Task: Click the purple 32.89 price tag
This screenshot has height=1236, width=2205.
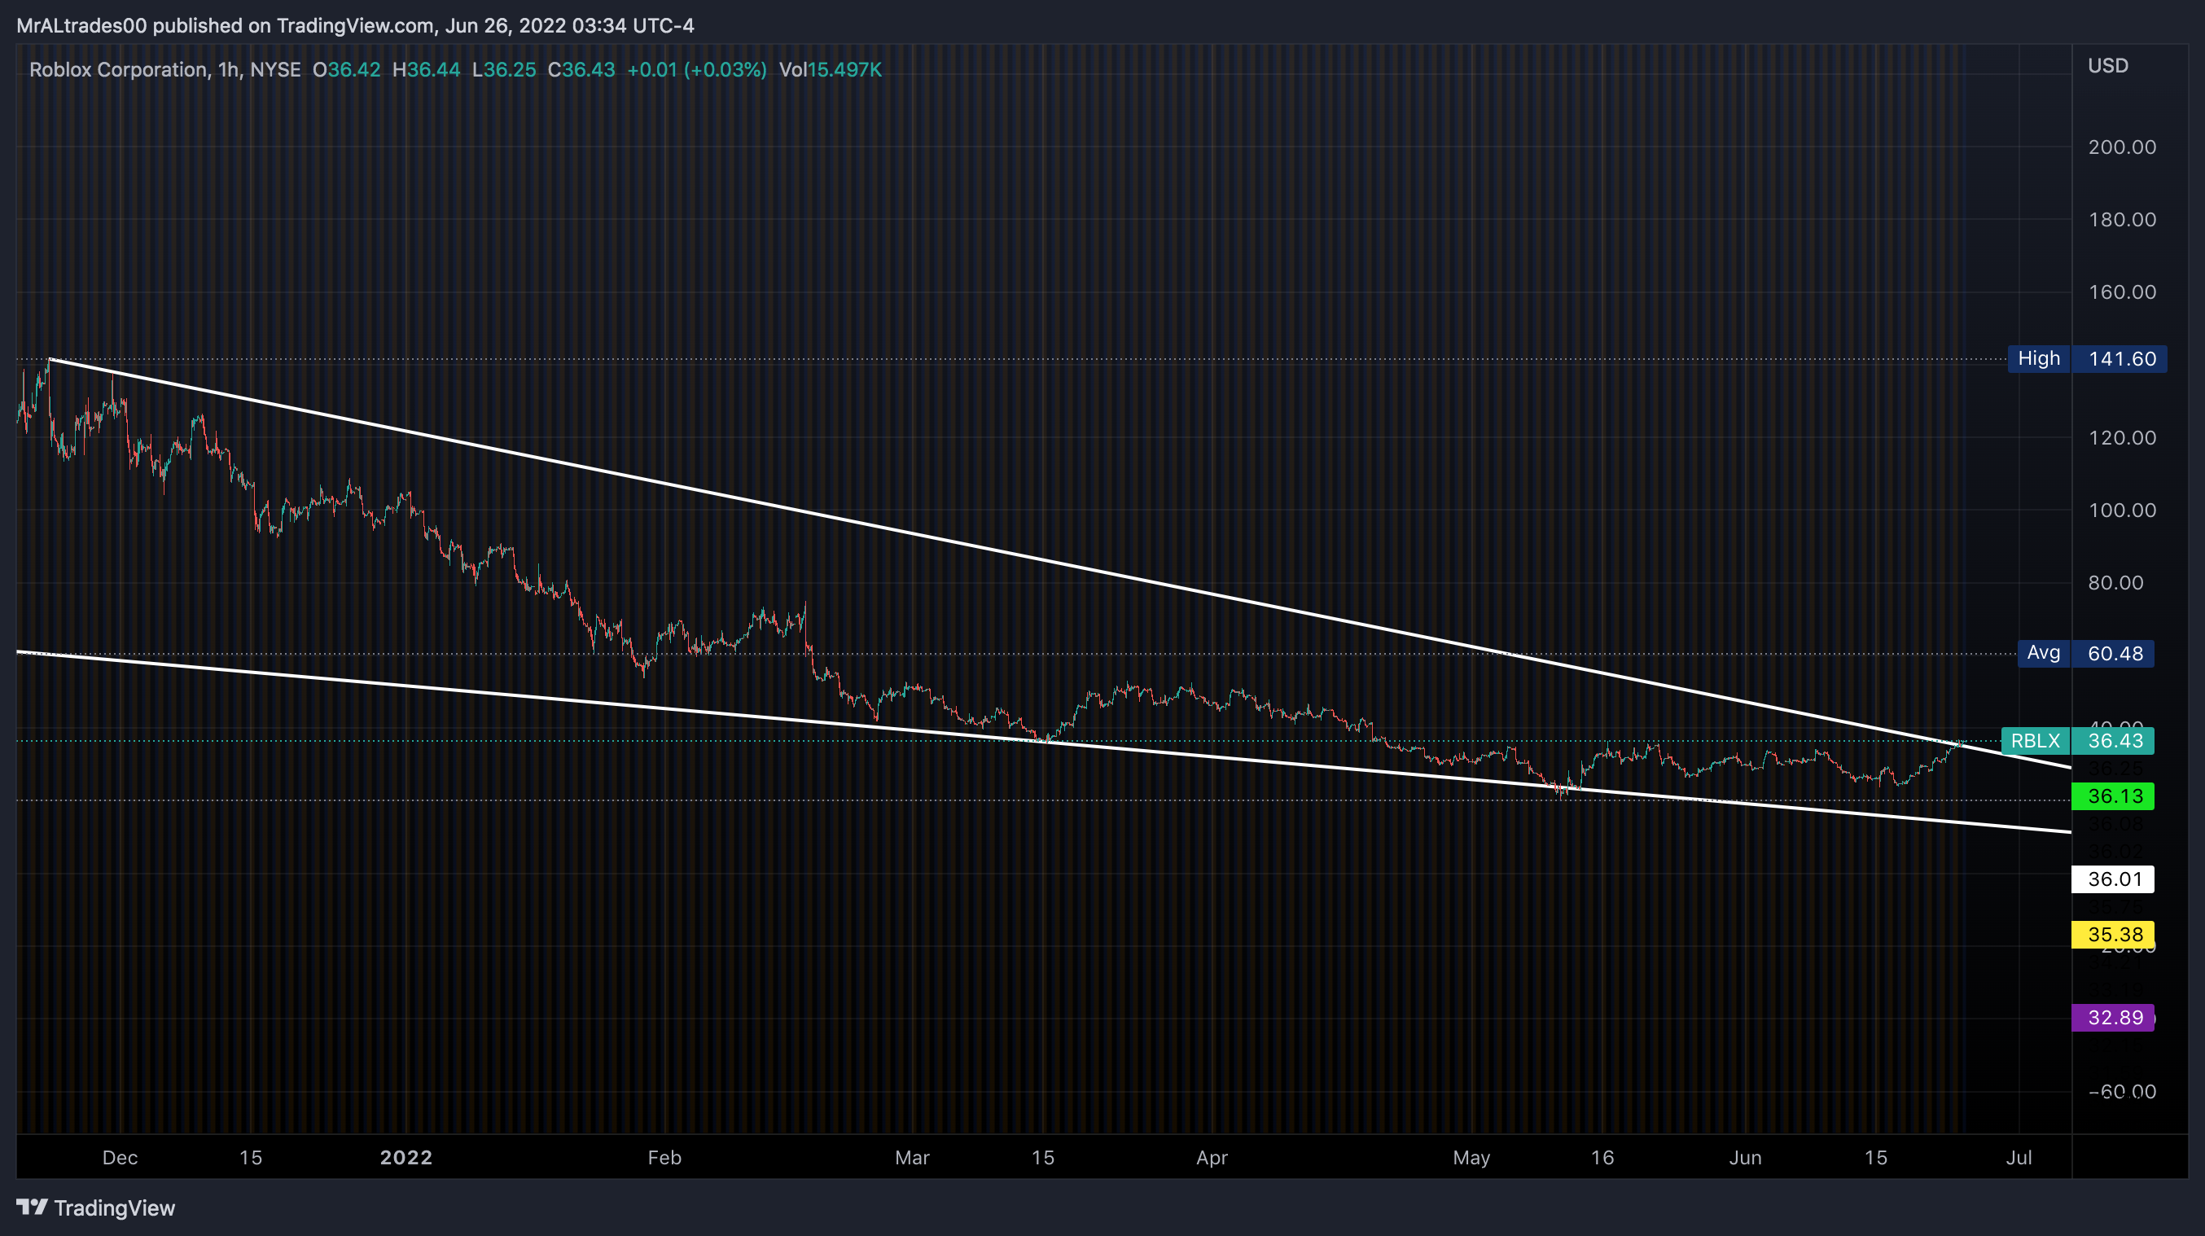Action: pyautogui.click(x=2112, y=1018)
